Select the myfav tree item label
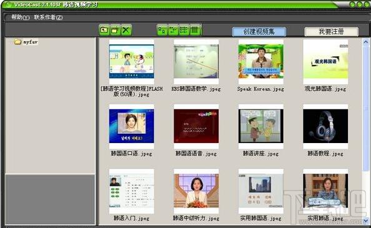Image resolution: width=371 pixels, height=228 pixels. pos(30,42)
